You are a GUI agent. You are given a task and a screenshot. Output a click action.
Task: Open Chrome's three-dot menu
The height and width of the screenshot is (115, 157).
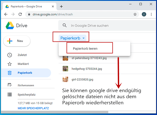[x=151, y=14]
